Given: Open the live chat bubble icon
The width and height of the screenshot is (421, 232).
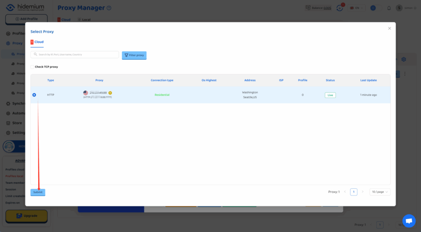Looking at the screenshot, I should (x=409, y=221).
